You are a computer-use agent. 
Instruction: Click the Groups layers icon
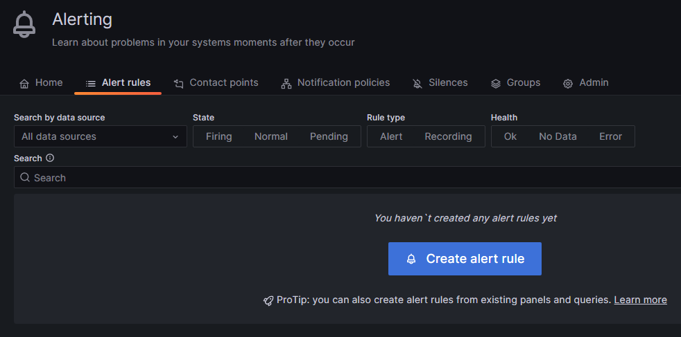coord(496,83)
